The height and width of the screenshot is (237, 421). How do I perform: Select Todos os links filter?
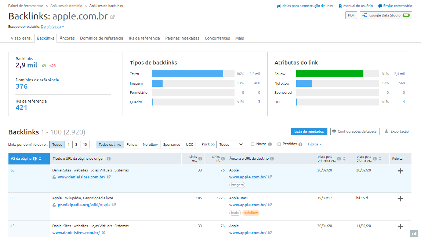click(110, 144)
